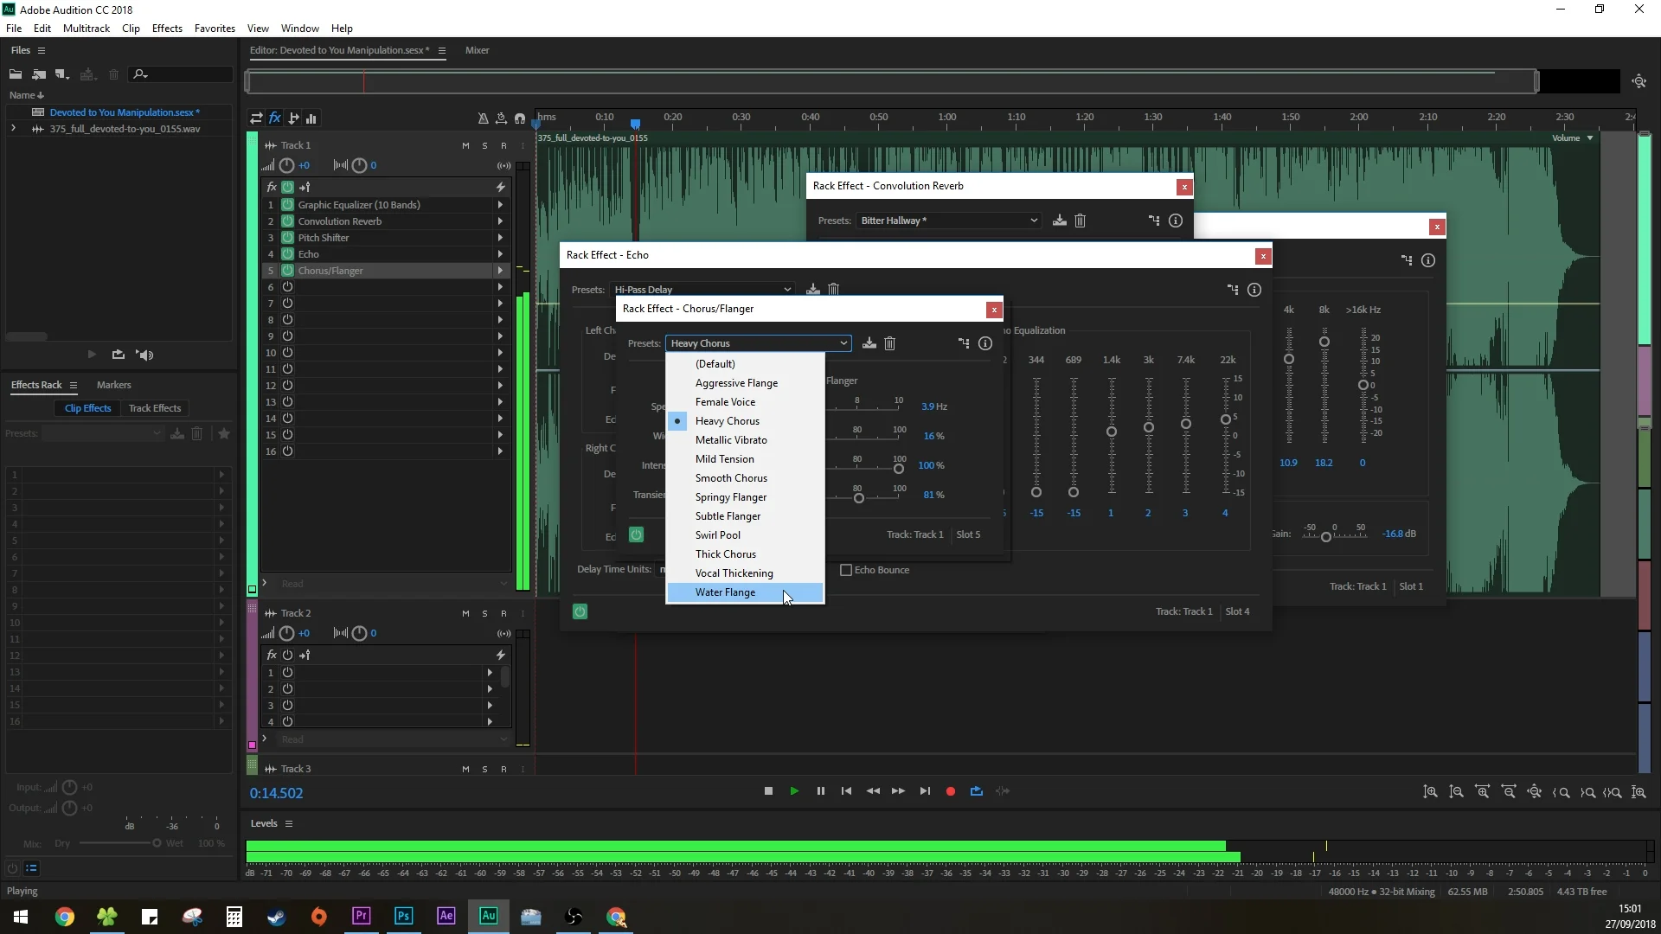Viewport: 1661px width, 934px height.
Task: Open Convolution Reverb Bitter Hallway presets dropdown
Action: [948, 221]
